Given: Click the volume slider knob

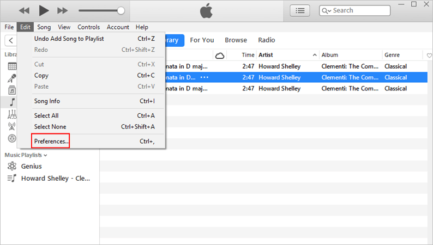Looking at the screenshot, I should (x=121, y=11).
